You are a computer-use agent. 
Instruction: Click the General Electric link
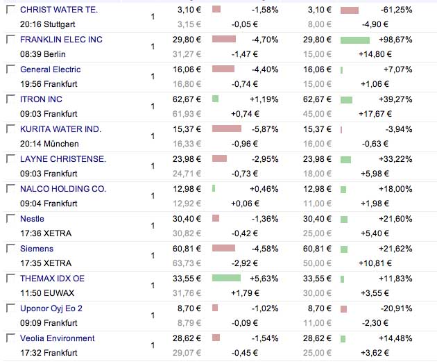click(50, 69)
